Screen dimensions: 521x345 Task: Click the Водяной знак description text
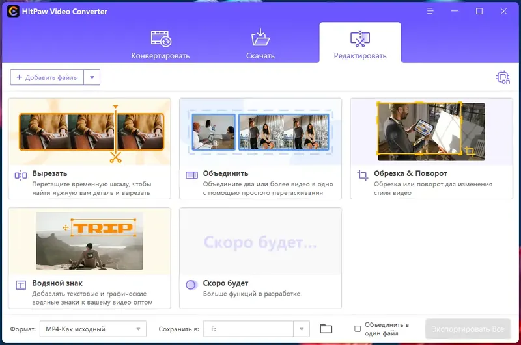(92, 298)
